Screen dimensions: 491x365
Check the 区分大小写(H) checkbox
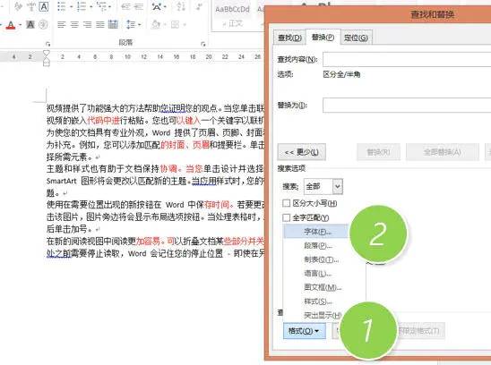(x=286, y=203)
